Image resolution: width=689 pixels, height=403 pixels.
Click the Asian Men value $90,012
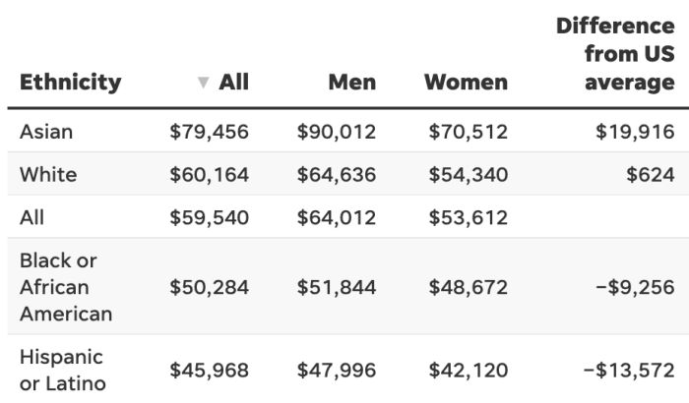point(337,132)
